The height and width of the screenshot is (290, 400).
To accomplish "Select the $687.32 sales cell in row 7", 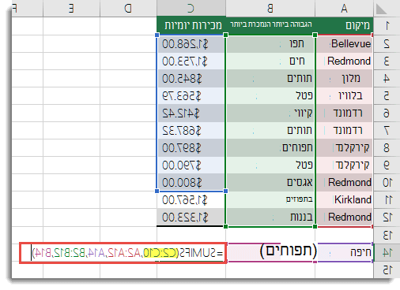I will coord(191,130).
